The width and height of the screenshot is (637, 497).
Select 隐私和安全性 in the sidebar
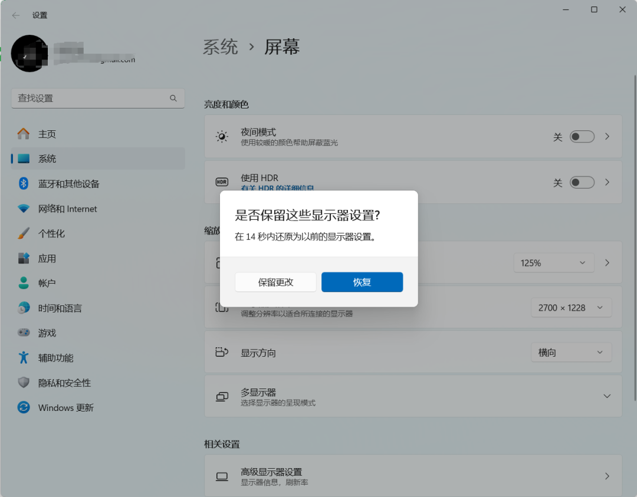pos(64,383)
